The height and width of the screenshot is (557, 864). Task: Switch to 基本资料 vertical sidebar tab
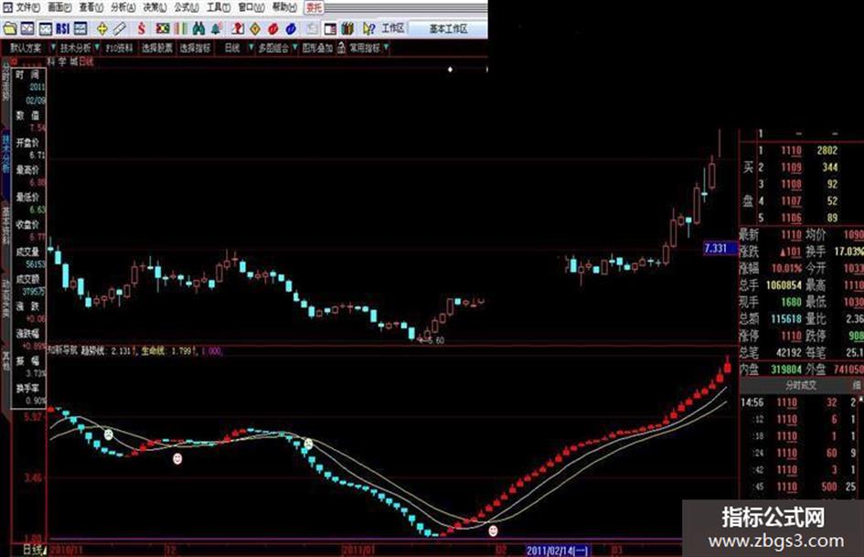coord(5,225)
